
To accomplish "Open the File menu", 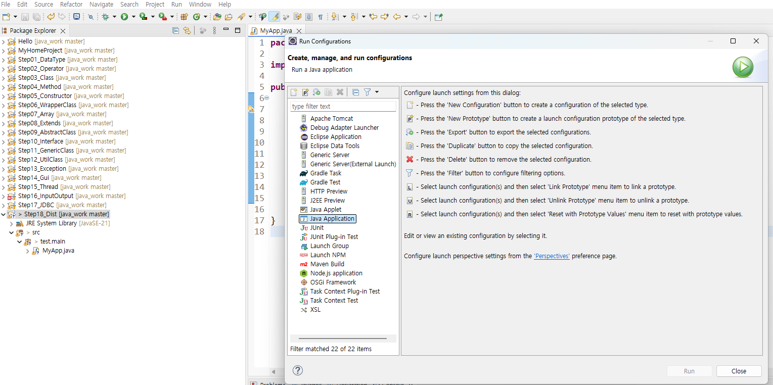I will (x=6, y=4).
